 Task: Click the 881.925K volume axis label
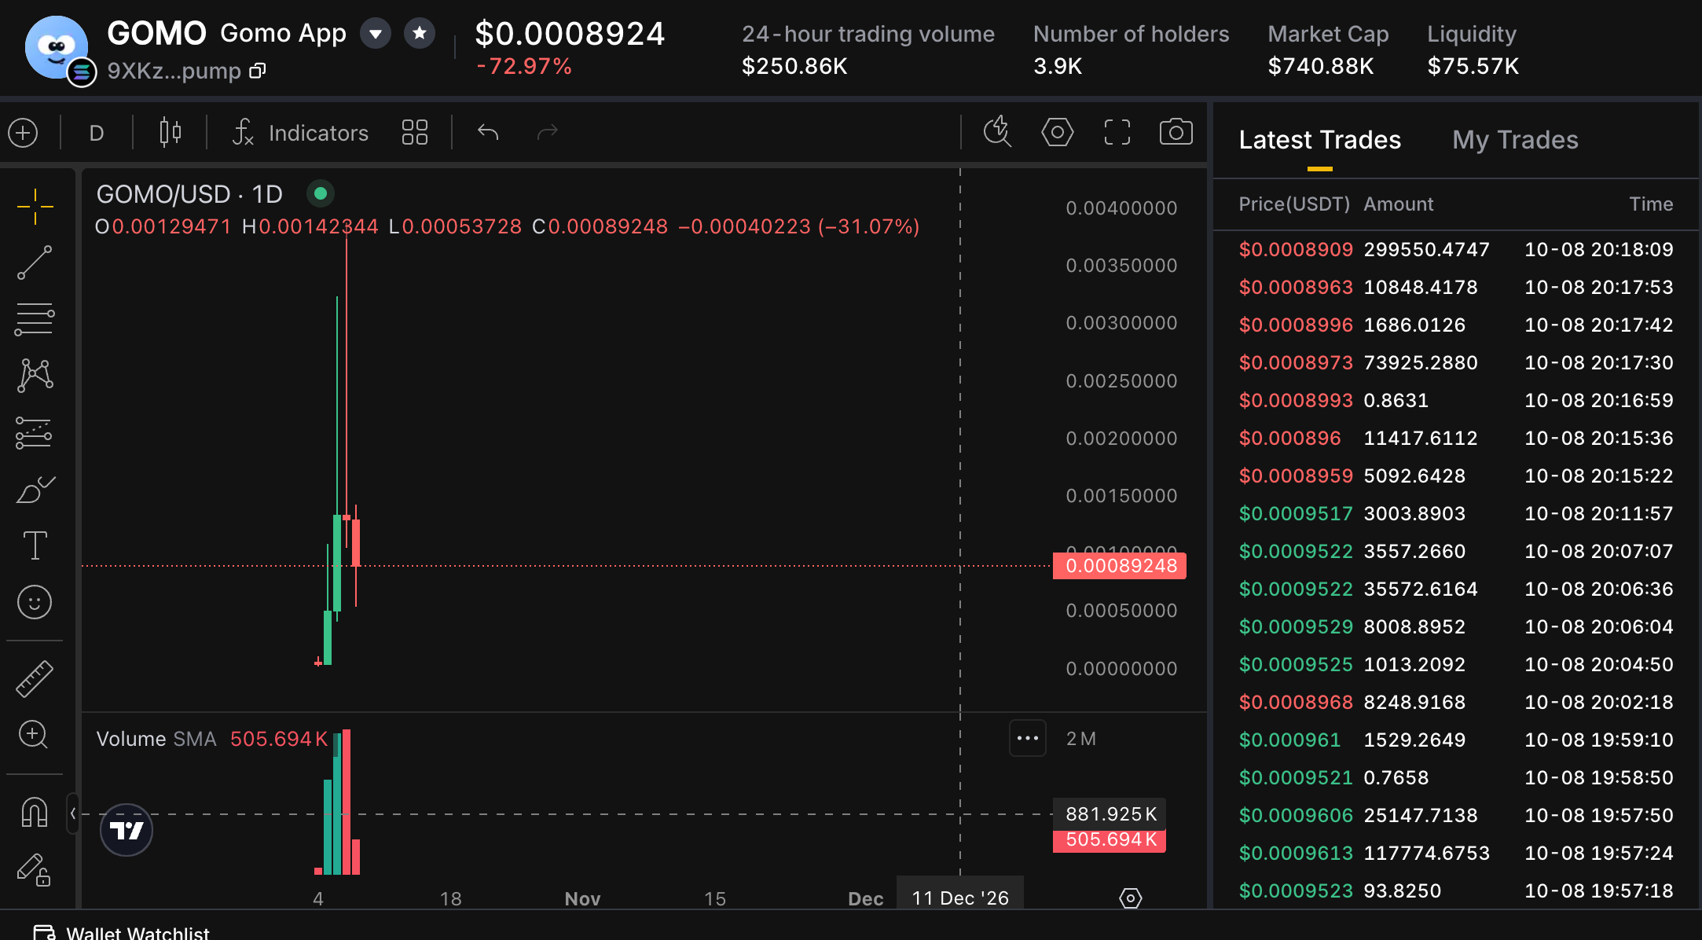1110,814
